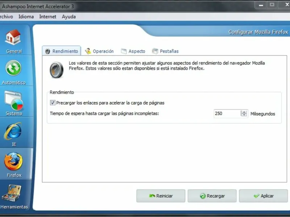
Task: Choose the Firefox sidebar icon
Action: (x=13, y=161)
